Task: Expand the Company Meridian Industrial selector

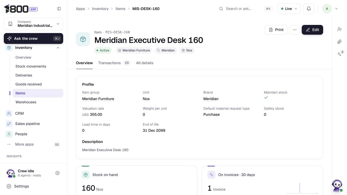Action: coord(33,24)
